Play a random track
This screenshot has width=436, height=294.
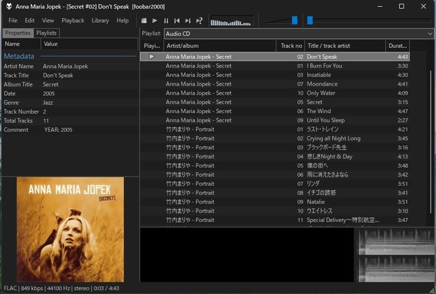pos(199,20)
